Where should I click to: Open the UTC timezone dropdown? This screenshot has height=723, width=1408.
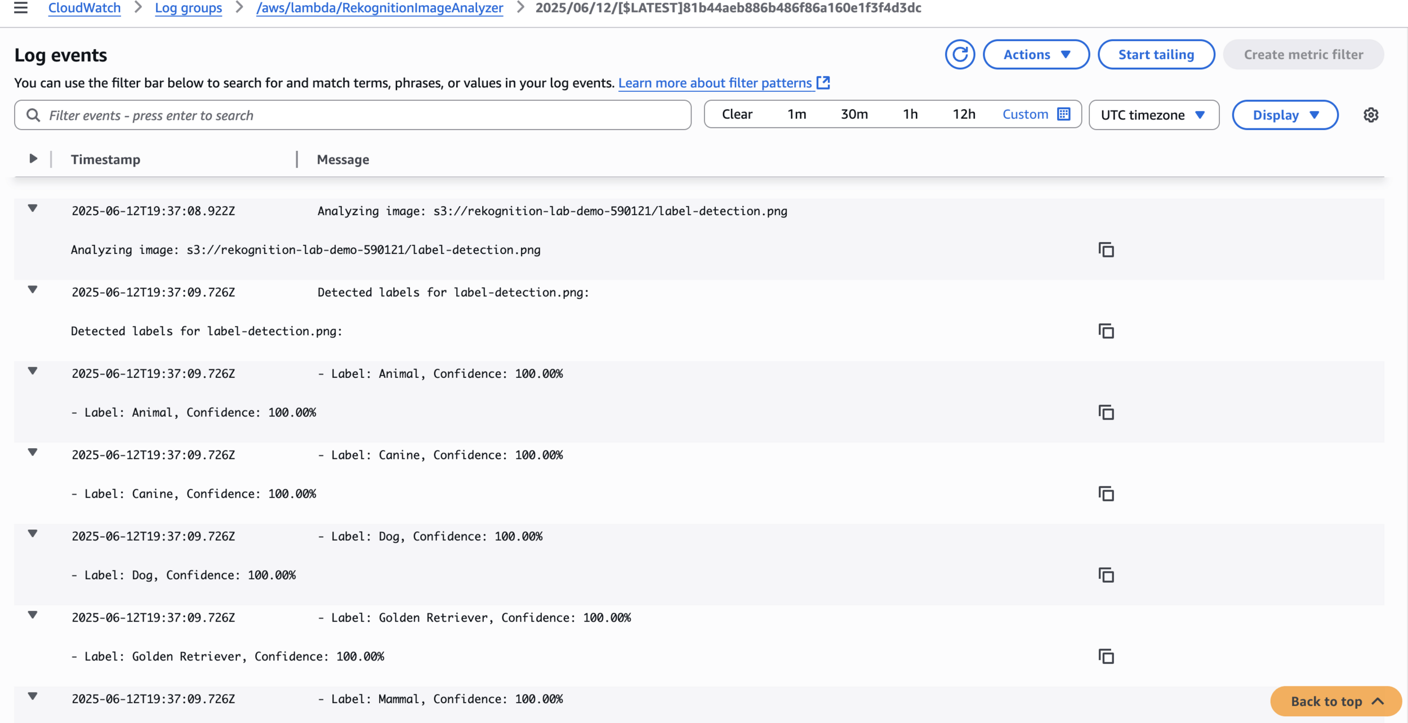click(1153, 115)
